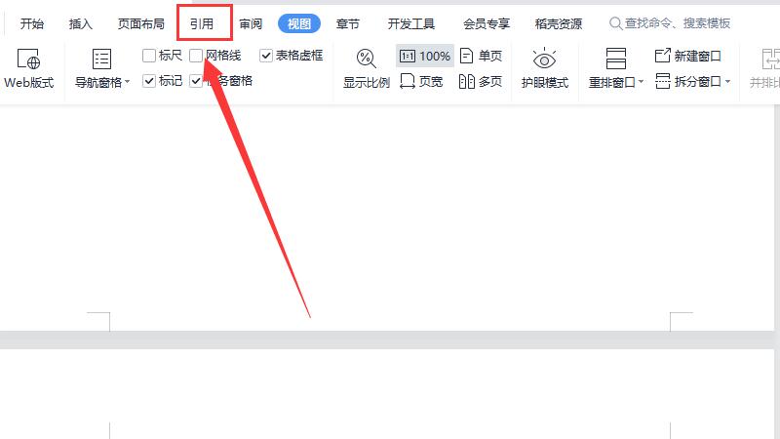The width and height of the screenshot is (780, 439).
Task: Click the 查找命令 search box
Action: pyautogui.click(x=670, y=23)
